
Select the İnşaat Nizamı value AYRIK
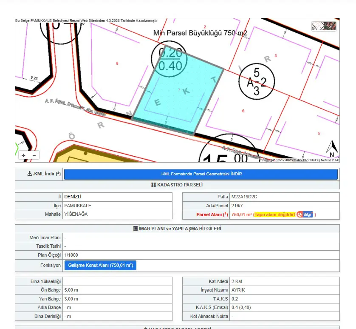pyautogui.click(x=238, y=290)
